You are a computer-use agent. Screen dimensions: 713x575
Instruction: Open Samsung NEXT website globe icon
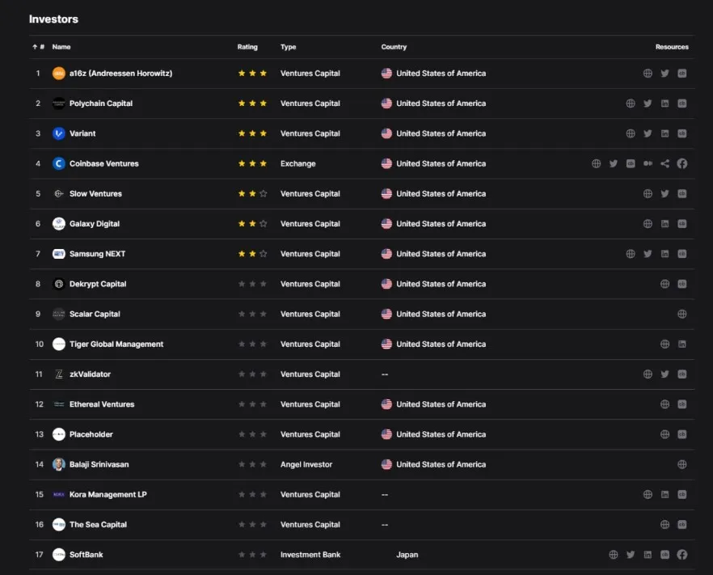[x=631, y=253]
